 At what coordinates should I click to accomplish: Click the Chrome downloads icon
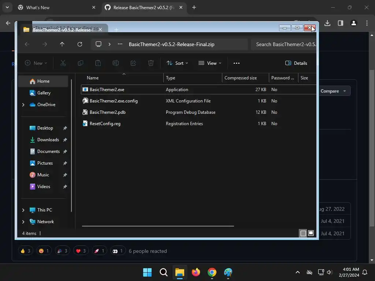pyautogui.click(x=327, y=23)
